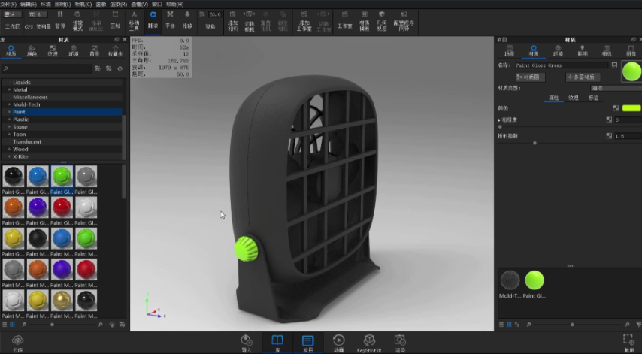Viewport: 642px width, 354px height.
Task: Open the Help (帮助) menu
Action: coord(175,4)
